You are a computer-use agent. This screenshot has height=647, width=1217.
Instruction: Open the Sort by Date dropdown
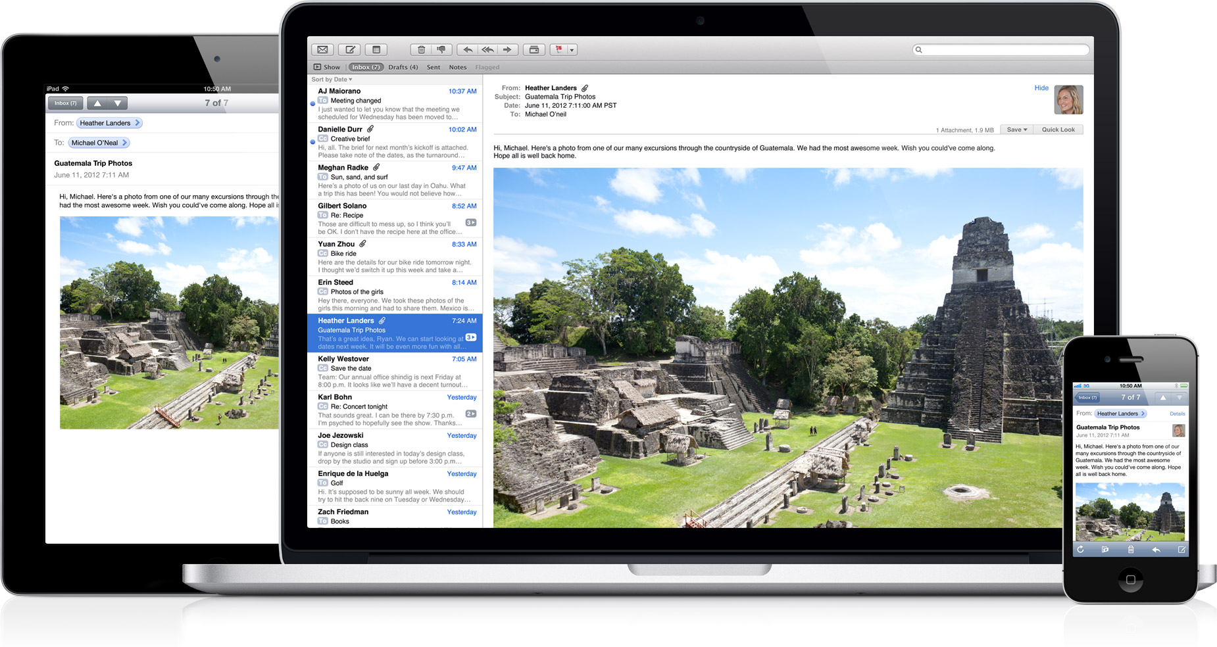[x=332, y=80]
